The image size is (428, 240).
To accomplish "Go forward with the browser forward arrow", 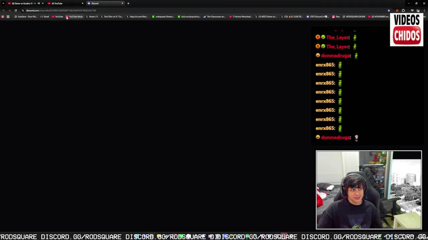I will pos(9,10).
